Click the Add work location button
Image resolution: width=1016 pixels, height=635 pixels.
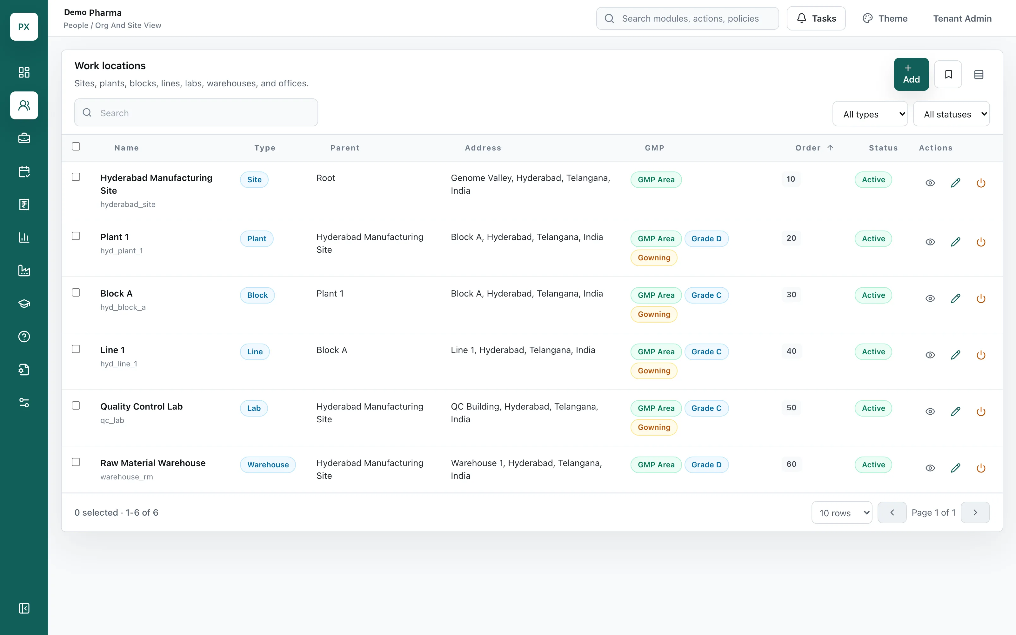(911, 74)
